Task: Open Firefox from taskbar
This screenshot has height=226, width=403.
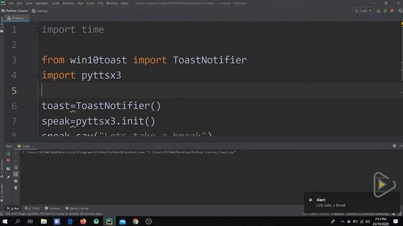Action: [83, 222]
